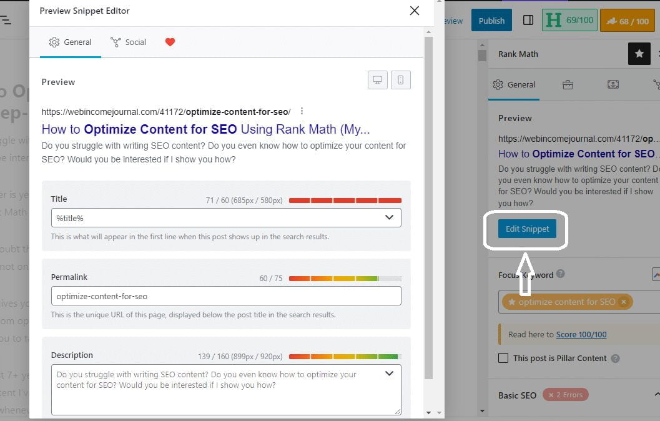Open the Description variables dropdown arrow
Viewport: 660px width, 421px height.
[390, 374]
